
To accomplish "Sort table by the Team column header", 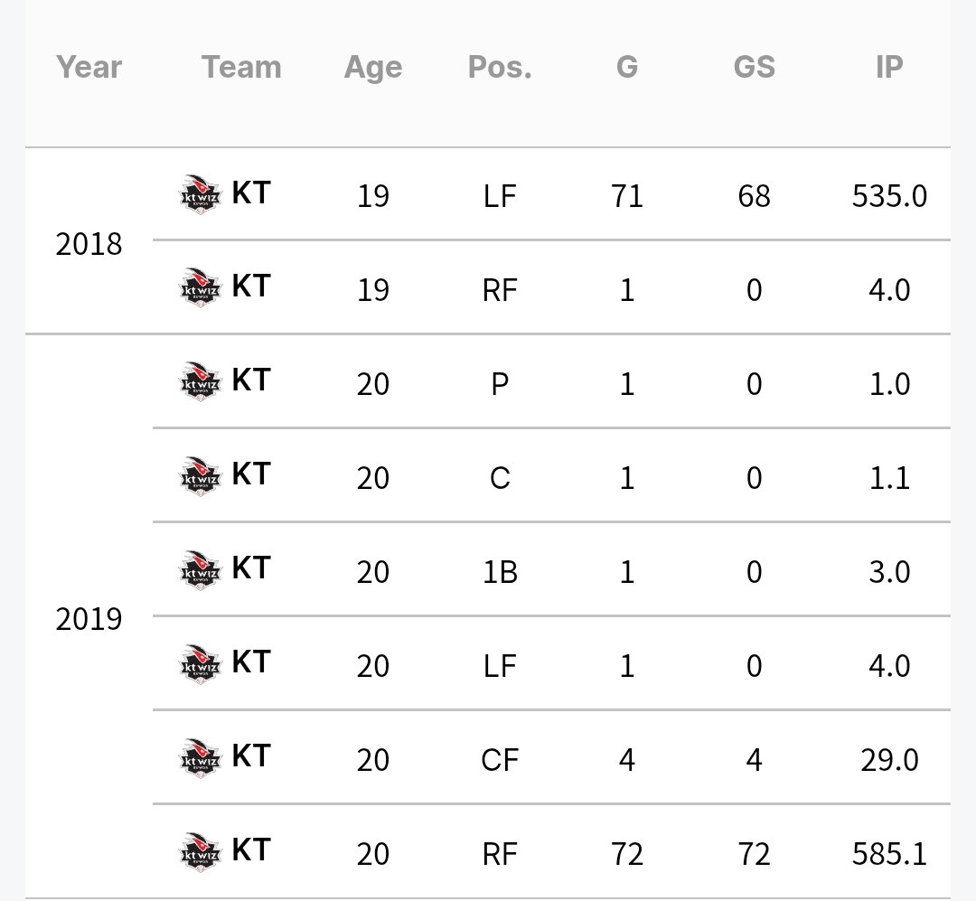I will pos(241,67).
